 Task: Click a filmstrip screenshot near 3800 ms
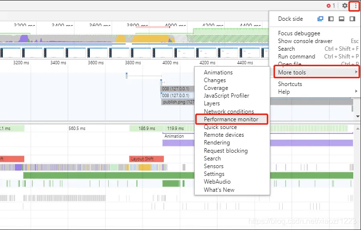click(x=141, y=53)
